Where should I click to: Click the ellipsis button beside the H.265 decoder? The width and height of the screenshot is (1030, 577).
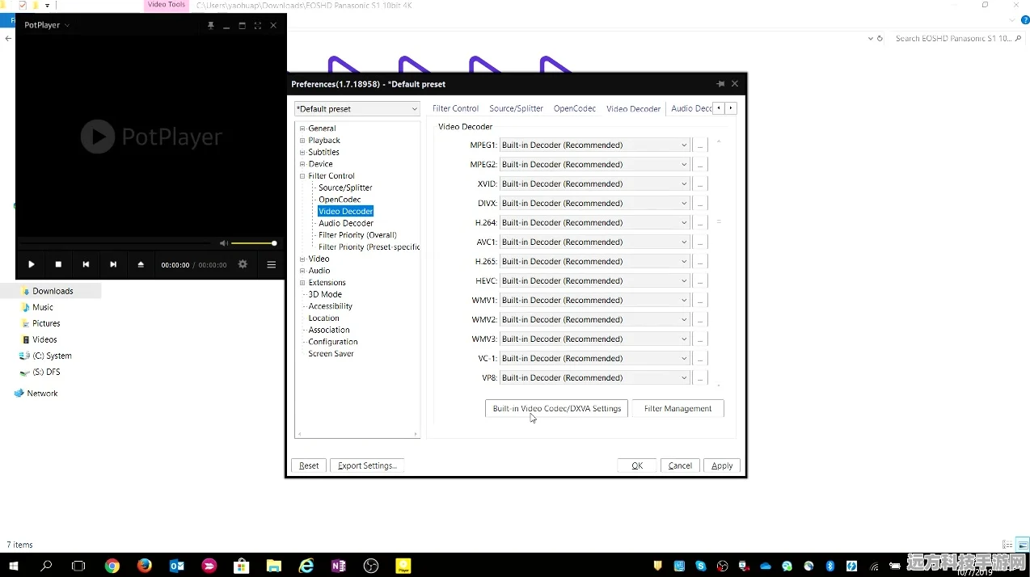click(x=700, y=261)
